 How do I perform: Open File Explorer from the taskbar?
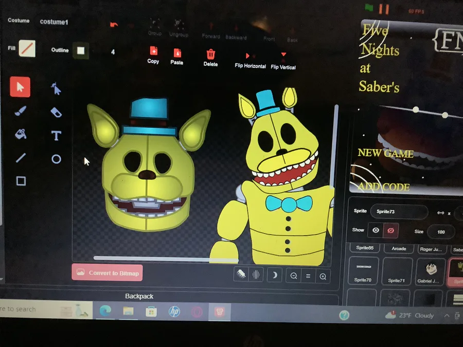[x=128, y=311]
